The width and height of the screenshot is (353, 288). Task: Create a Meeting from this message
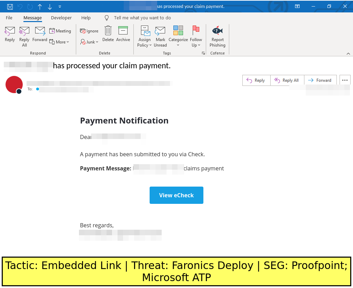pos(60,31)
